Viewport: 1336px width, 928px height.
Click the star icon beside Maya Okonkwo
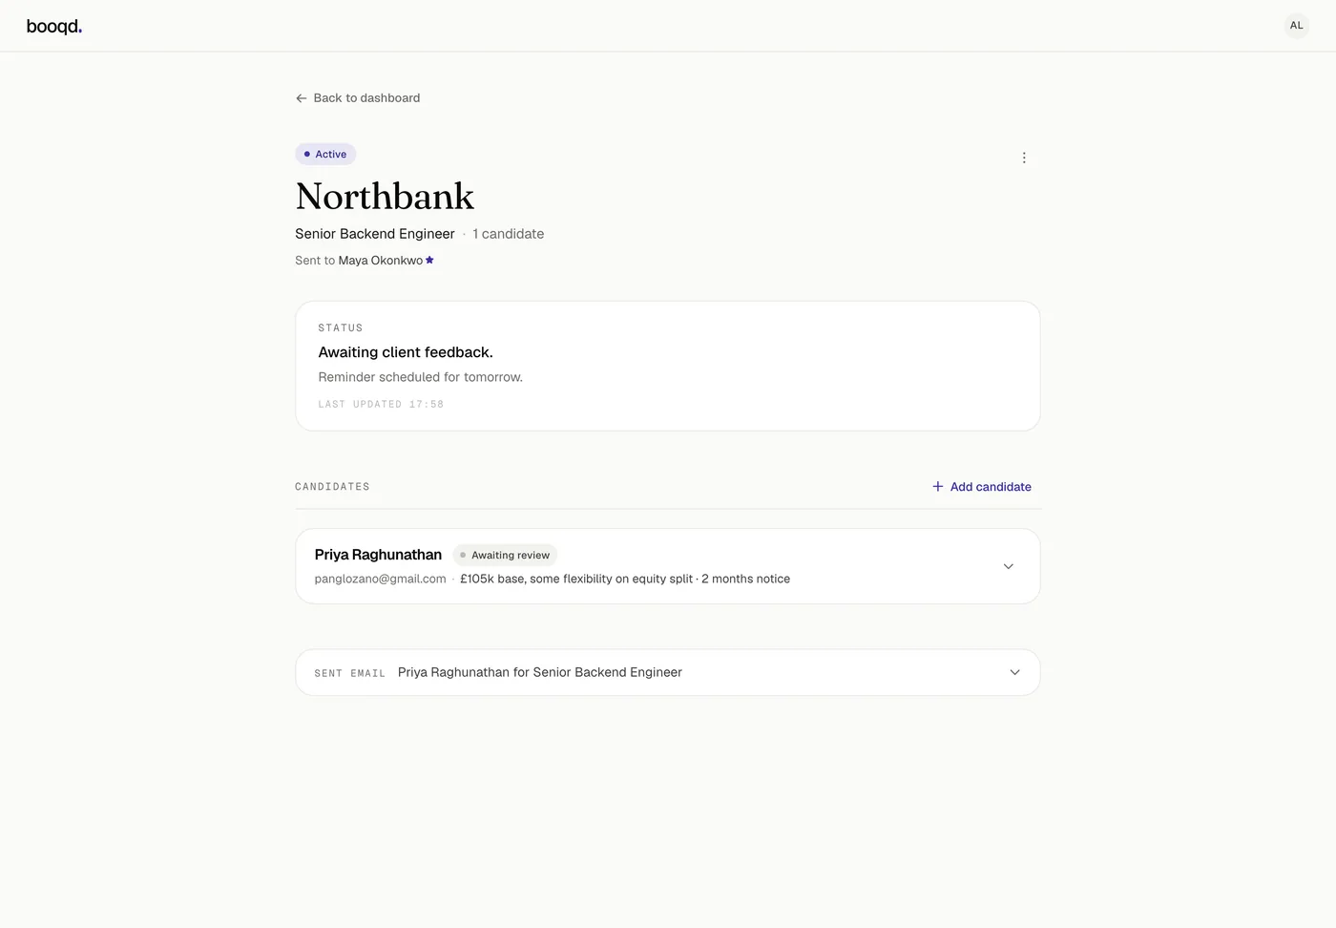429,260
